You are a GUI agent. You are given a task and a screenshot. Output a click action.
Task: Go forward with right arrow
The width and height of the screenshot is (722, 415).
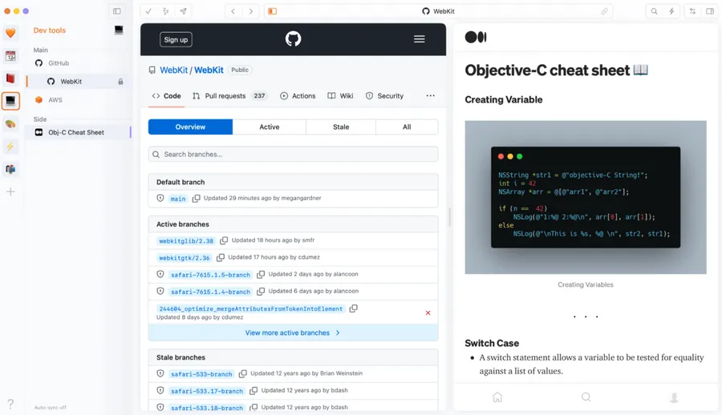(x=251, y=11)
